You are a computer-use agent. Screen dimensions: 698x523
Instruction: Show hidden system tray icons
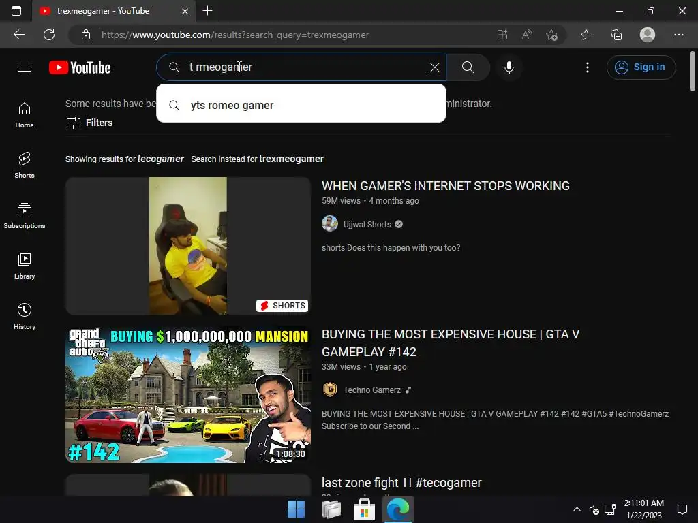(577, 509)
